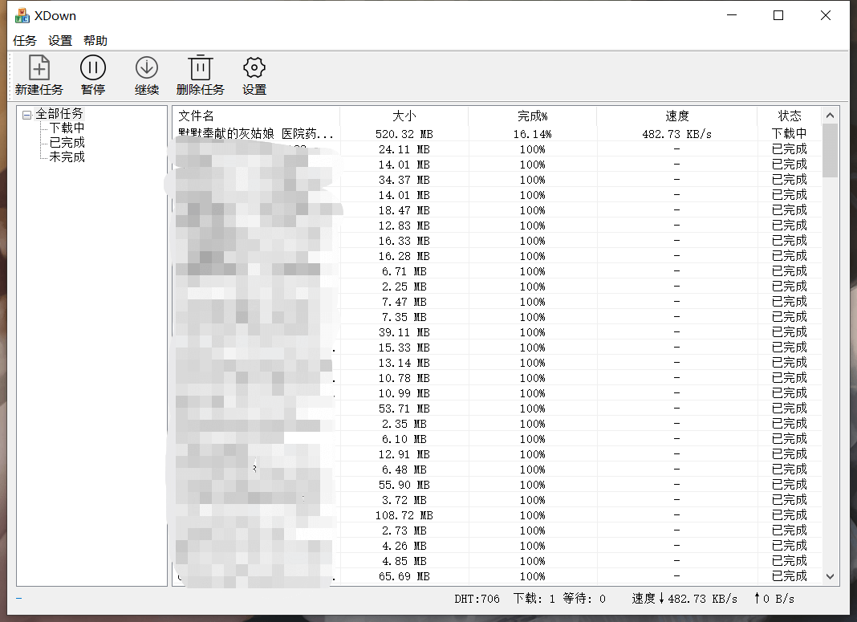The image size is (857, 622).
Task: Resume downloading using the 继续 icon
Action: point(146,68)
